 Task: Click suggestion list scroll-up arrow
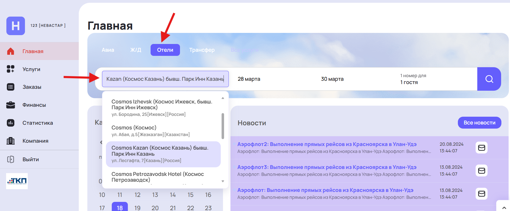pyautogui.click(x=223, y=98)
